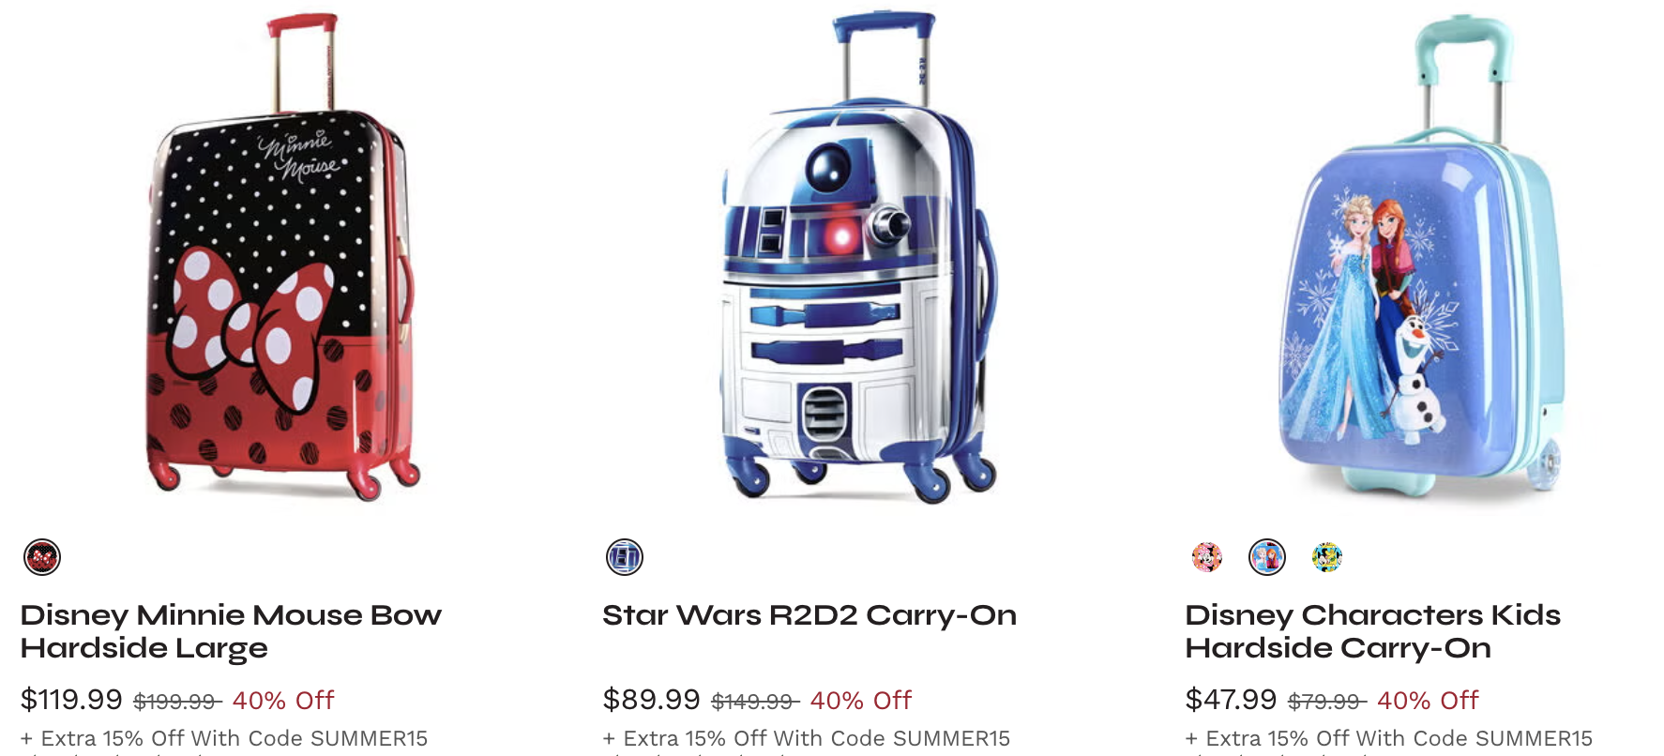Click the crossed-out $149.99 original price
The image size is (1664, 756).
point(756,702)
